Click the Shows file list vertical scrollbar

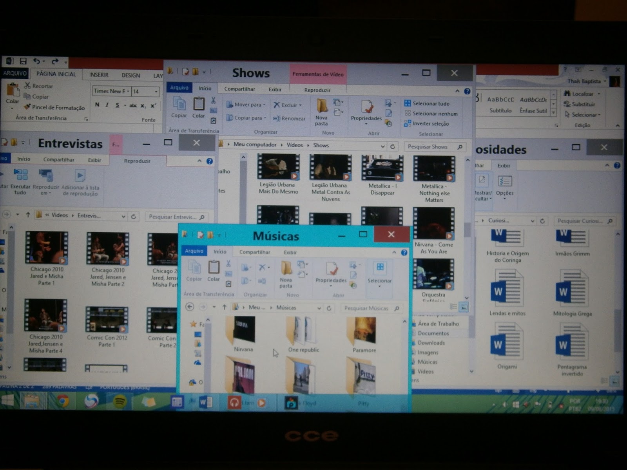[x=467, y=229]
